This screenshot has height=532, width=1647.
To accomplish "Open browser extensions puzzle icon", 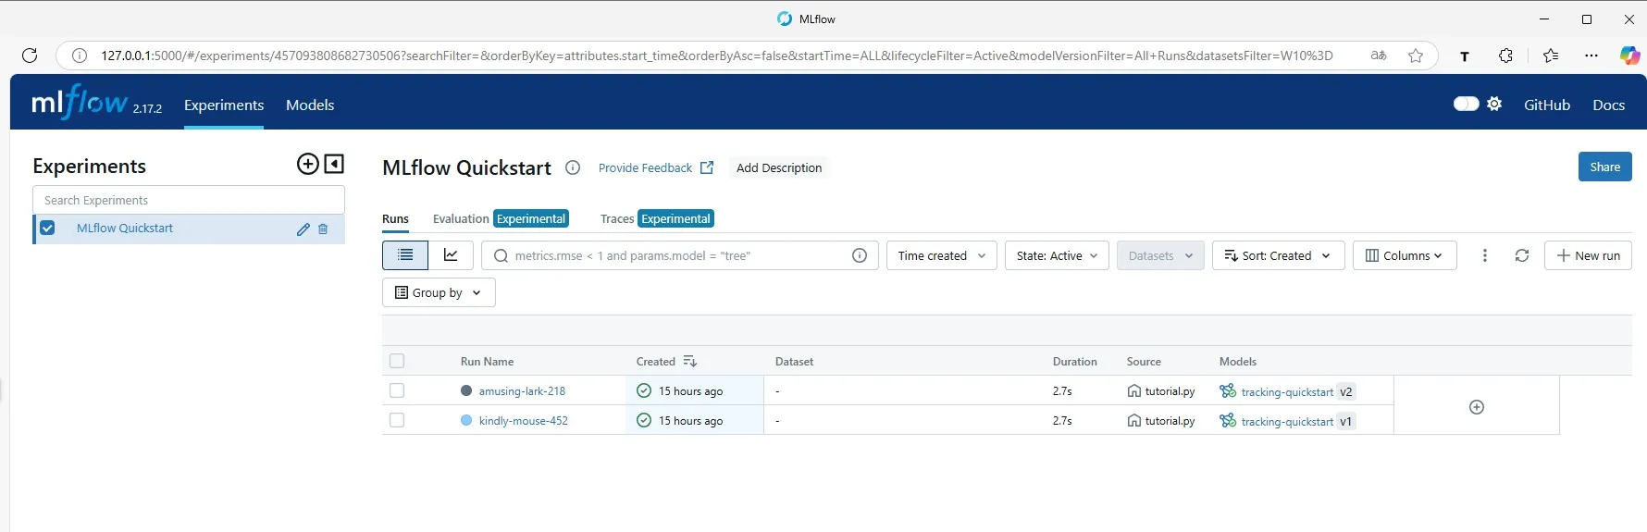I will tap(1505, 56).
